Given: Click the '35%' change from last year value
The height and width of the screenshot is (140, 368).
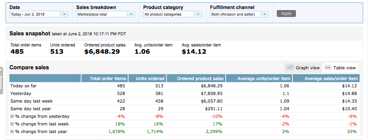Looking at the screenshot, I should click(x=352, y=132).
